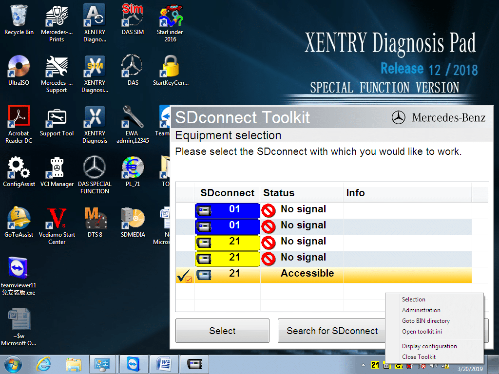Open the DAS SPECIAL FUNCTION shortcut
This screenshot has height=374, width=499.
pos(95,168)
